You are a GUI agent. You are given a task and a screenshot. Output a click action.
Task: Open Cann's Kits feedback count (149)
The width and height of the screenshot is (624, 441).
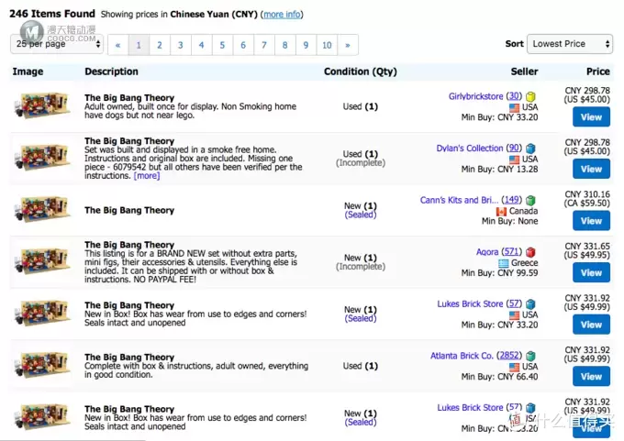point(511,200)
